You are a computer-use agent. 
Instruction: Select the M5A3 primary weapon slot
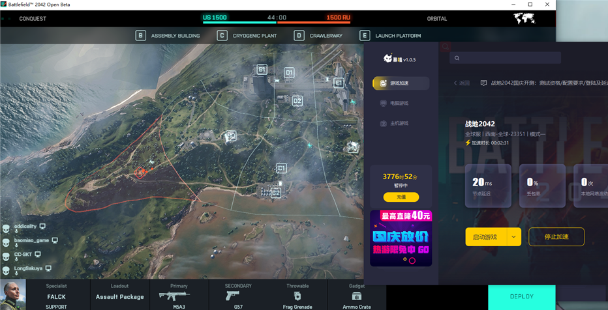pos(179,296)
